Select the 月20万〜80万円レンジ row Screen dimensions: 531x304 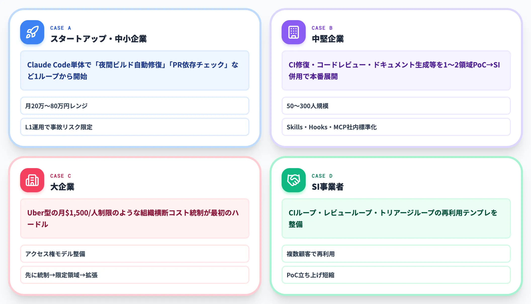pyautogui.click(x=135, y=106)
